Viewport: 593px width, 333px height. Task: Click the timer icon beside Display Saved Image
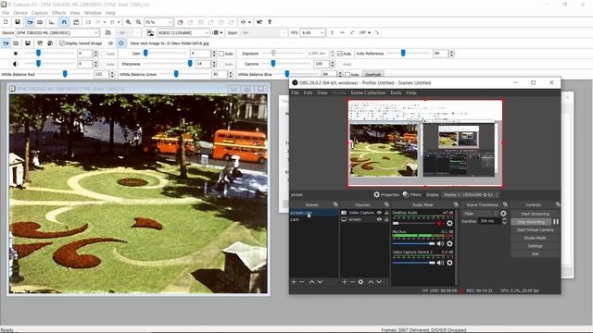121,43
